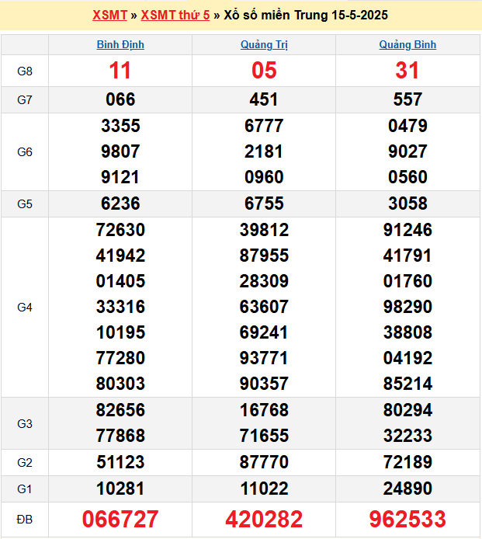Click the G8 row label
The height and width of the screenshot is (539, 482).
25,71
